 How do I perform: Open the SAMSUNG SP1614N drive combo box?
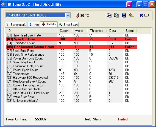click(x=38, y=15)
